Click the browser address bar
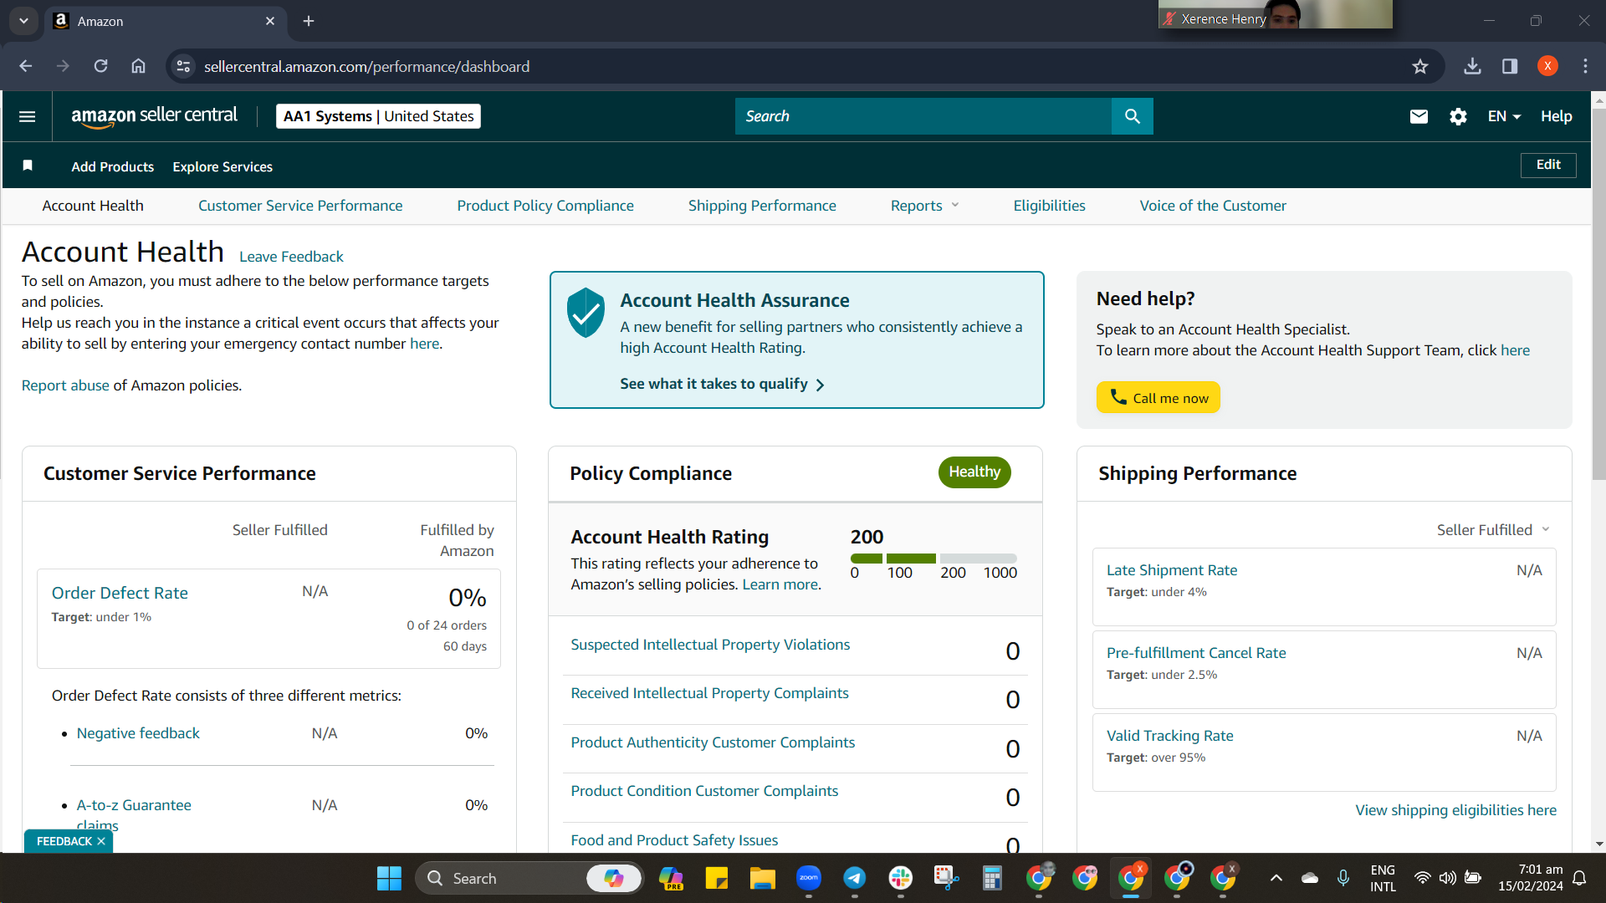1606x903 pixels. pyautogui.click(x=803, y=66)
